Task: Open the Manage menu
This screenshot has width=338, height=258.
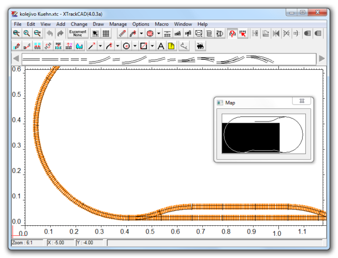Action: (118, 24)
